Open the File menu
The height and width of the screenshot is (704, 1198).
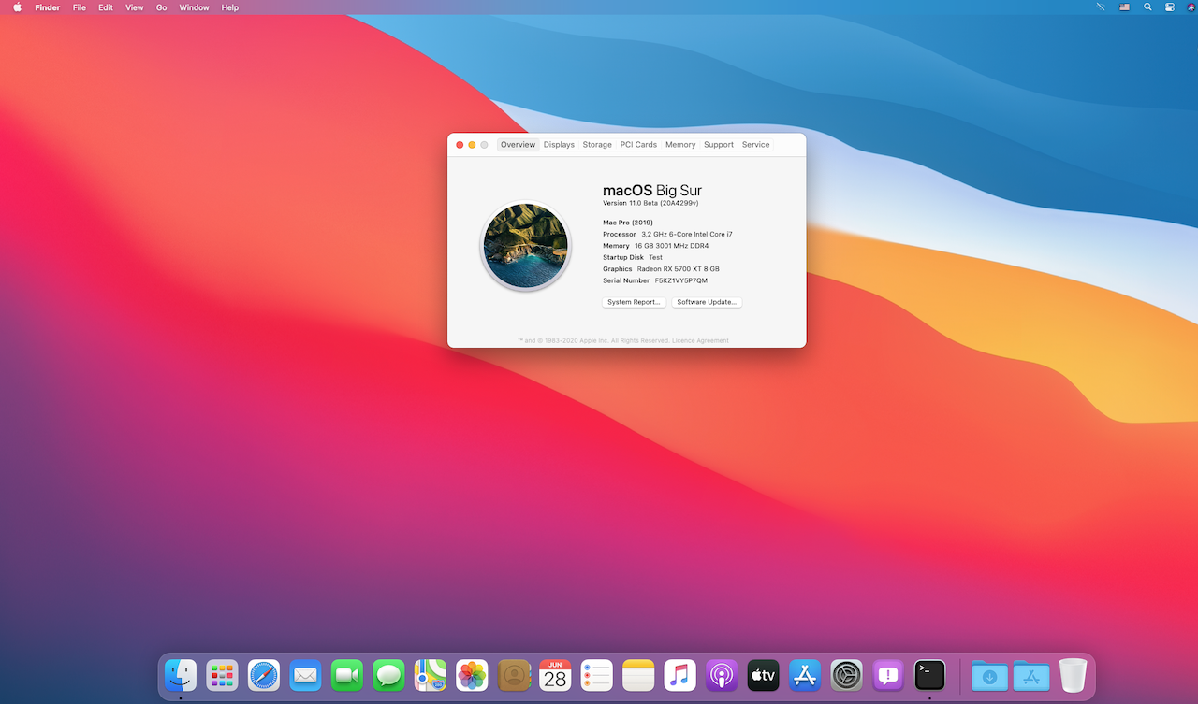(x=80, y=7)
